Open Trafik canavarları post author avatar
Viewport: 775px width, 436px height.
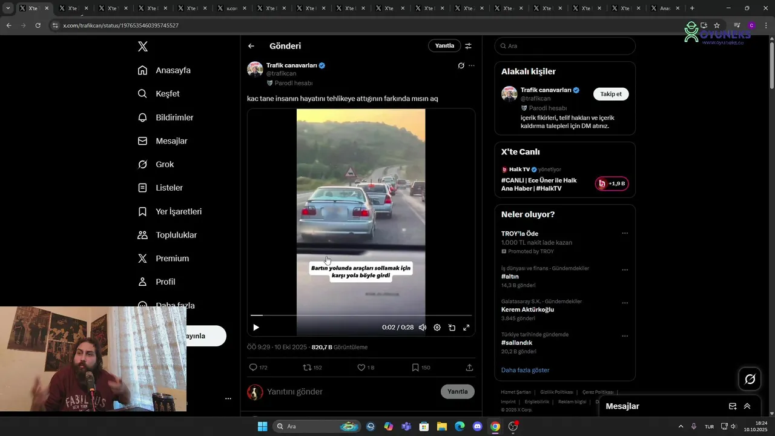[255, 69]
